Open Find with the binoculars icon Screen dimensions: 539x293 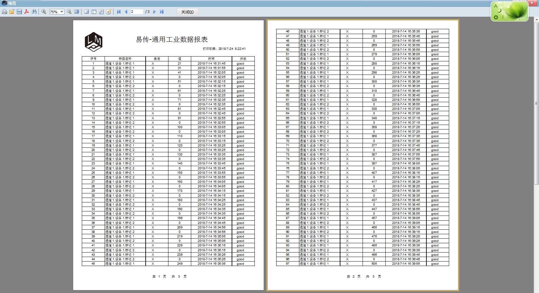point(34,12)
